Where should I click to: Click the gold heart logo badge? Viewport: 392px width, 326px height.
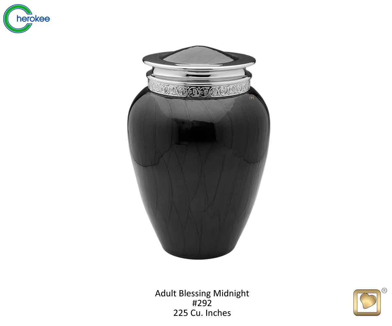pyautogui.click(x=367, y=303)
